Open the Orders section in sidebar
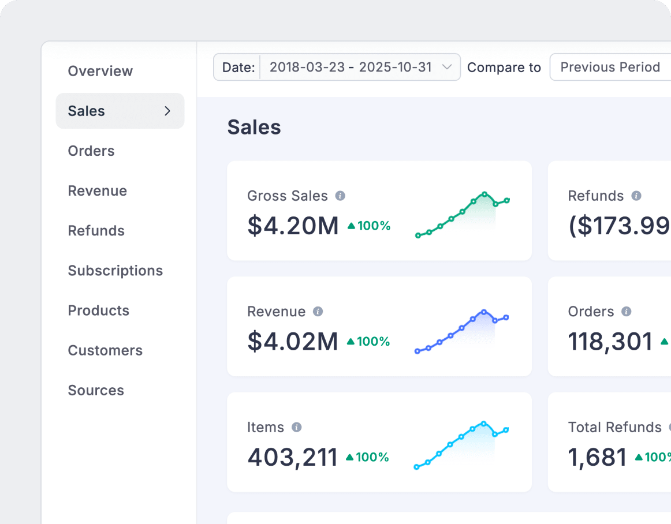Screen dimensions: 671x524 (x=91, y=151)
